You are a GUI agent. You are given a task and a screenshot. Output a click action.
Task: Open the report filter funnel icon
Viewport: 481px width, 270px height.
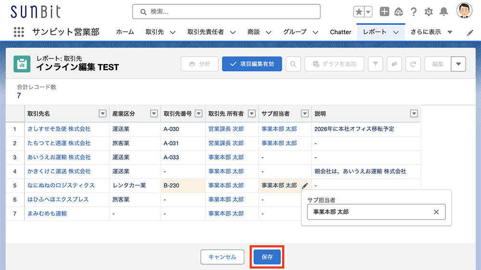375,64
